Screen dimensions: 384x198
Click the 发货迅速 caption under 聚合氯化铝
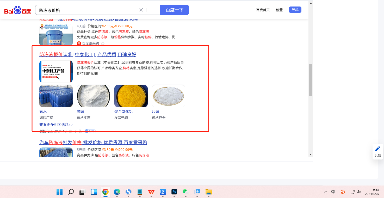click(121, 118)
